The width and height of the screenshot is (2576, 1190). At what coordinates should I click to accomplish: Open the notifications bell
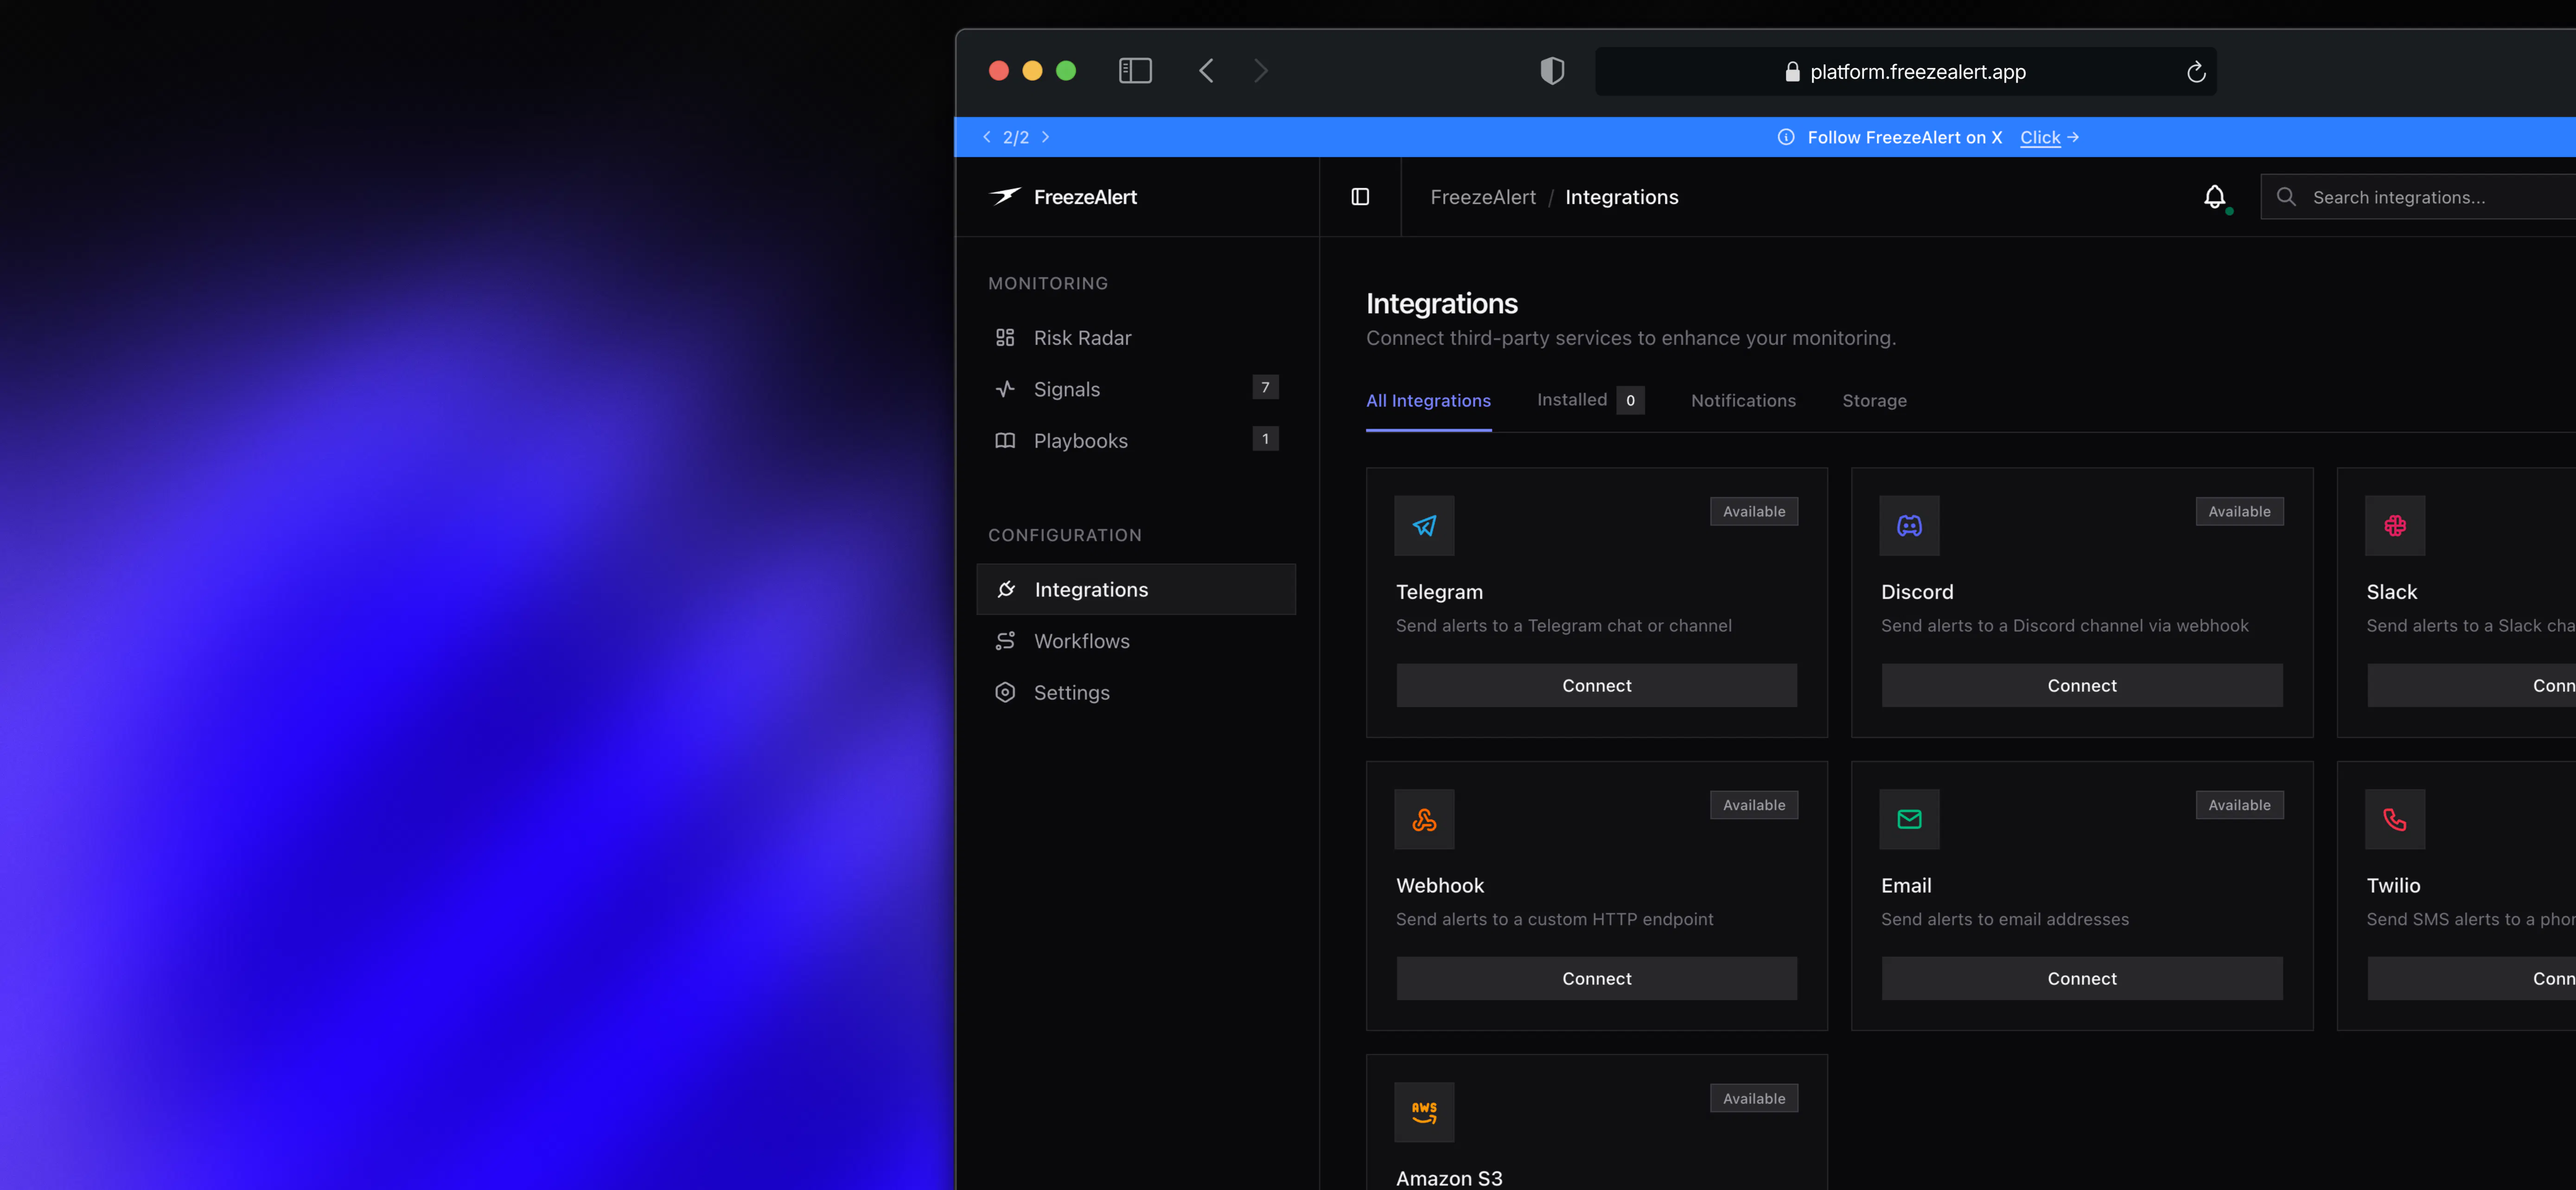2215,197
